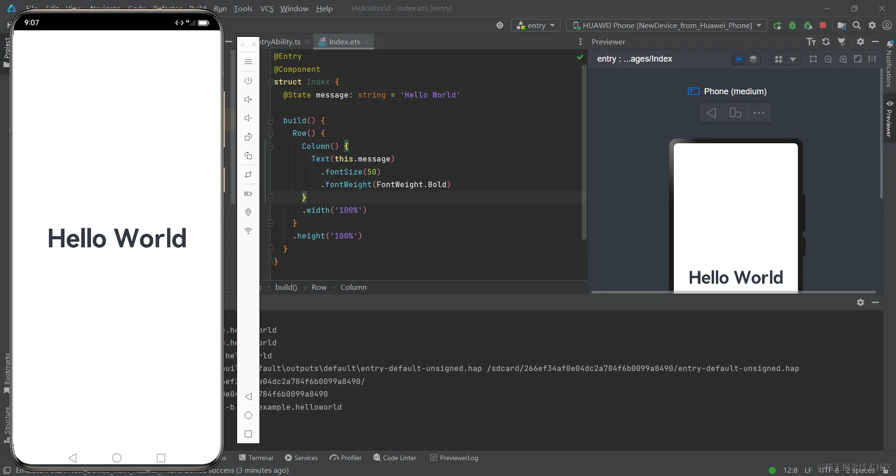Rotate the emulator clockwise (upper rotate icon)
The width and height of the screenshot is (896, 476).
tap(248, 137)
